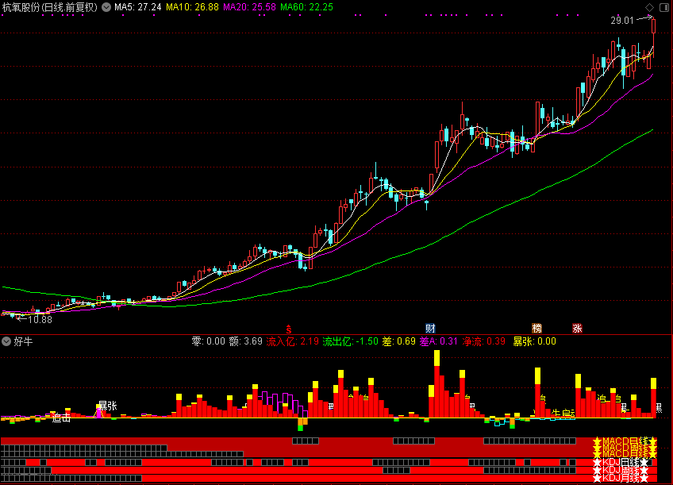Click the 零: 0.00 value
This screenshot has width=673, height=485.
pos(208,341)
